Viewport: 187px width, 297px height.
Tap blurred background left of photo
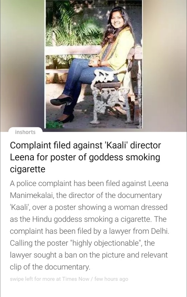point(22,64)
